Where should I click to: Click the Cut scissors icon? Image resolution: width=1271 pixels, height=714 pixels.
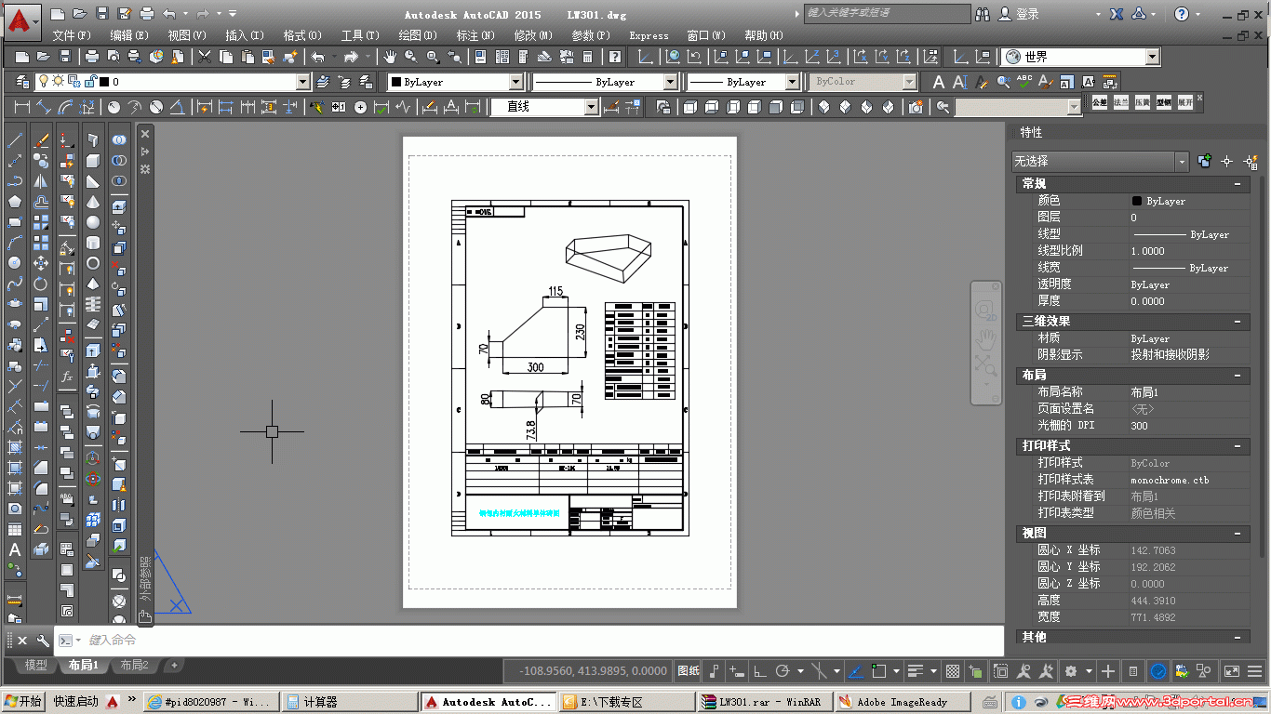coord(205,57)
